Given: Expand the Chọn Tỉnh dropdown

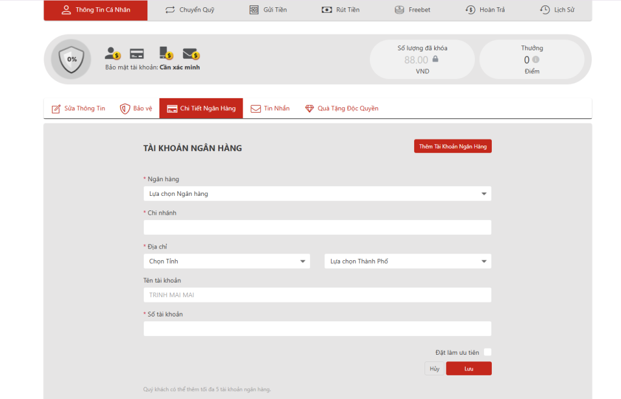Looking at the screenshot, I should tap(227, 261).
